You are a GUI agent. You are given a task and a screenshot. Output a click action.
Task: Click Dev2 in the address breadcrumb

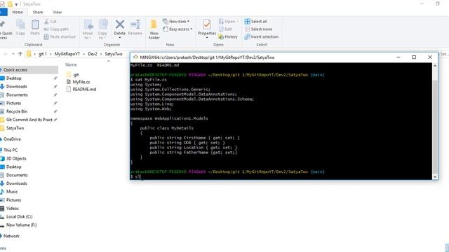(x=92, y=54)
